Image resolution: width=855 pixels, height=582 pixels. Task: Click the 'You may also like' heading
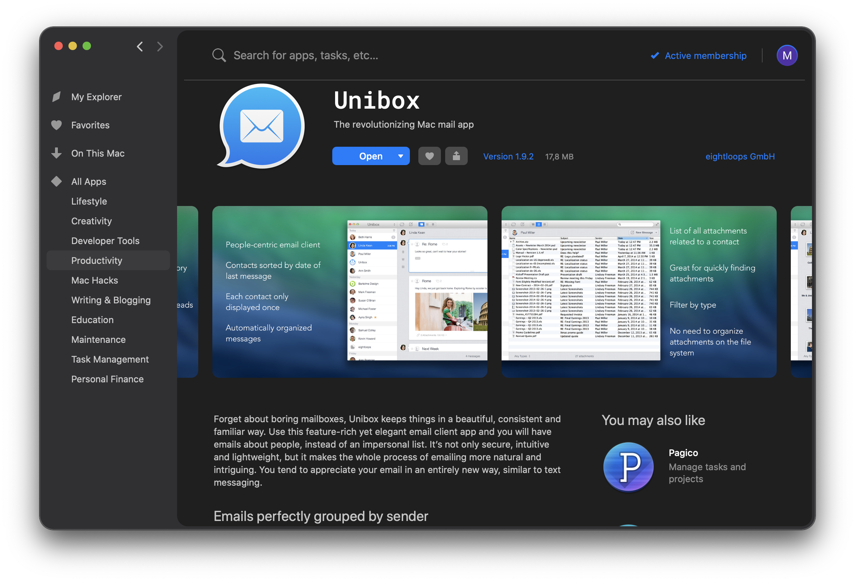point(653,420)
